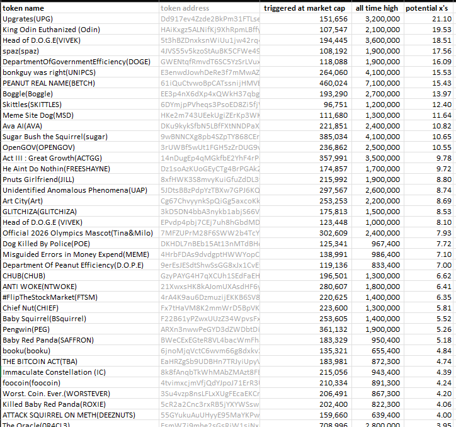Select Head of D.O.G.E(VIVEK) cell without space

point(80,40)
